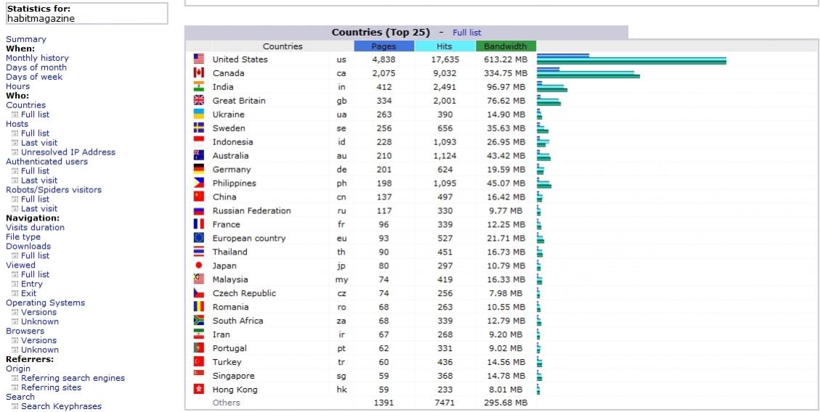
Task: Click the cyan Hits column header
Action: click(444, 46)
